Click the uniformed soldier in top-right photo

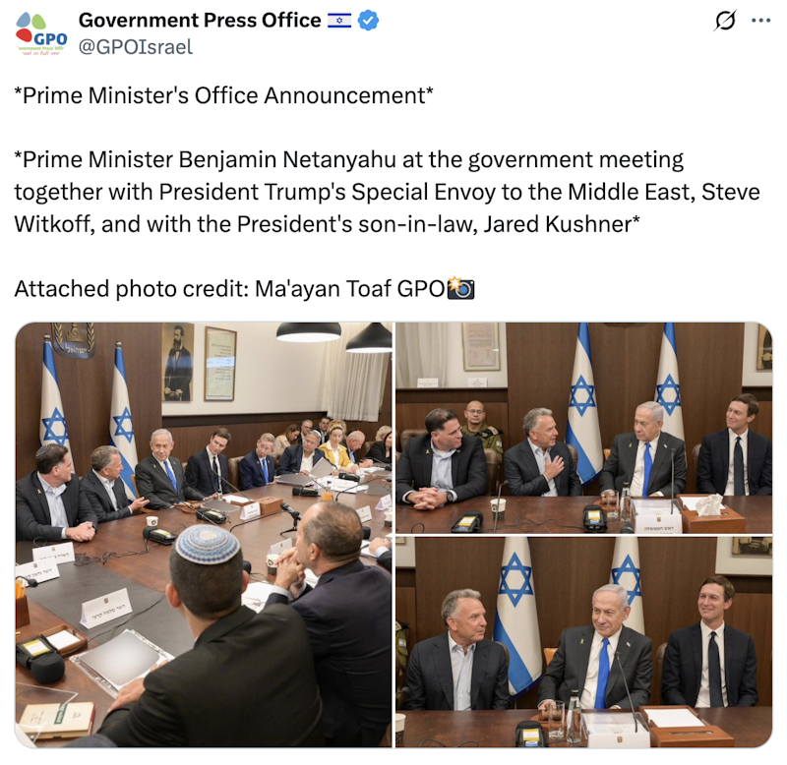coord(480,428)
